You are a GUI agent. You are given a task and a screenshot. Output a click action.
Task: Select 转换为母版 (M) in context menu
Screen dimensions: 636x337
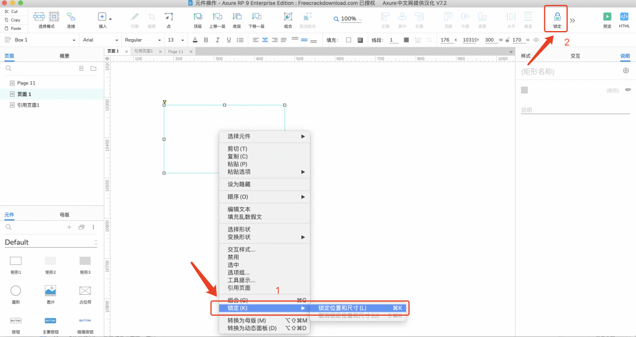pos(247,320)
